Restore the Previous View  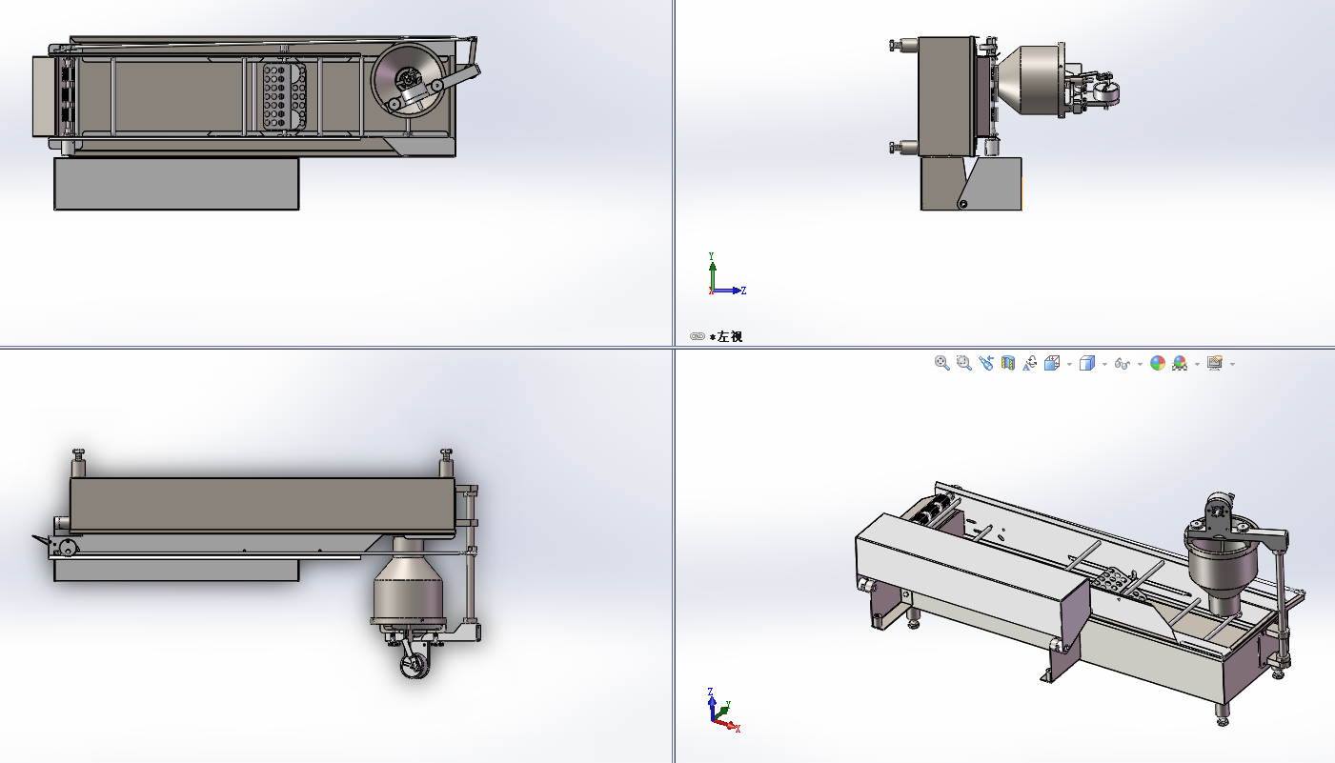point(985,363)
